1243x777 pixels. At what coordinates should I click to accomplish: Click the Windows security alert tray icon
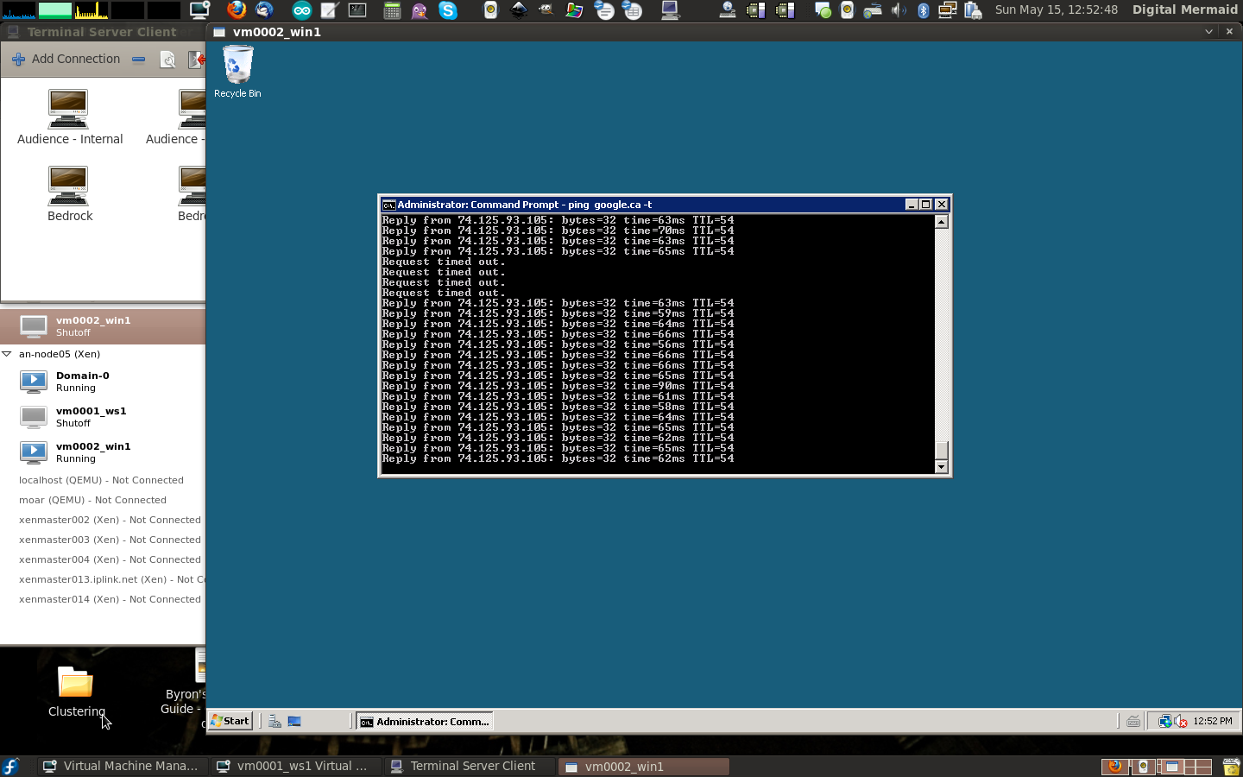click(1181, 722)
